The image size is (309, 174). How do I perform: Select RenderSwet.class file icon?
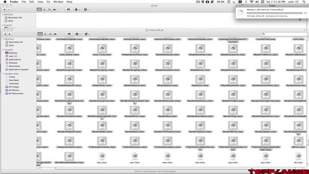pos(135,126)
